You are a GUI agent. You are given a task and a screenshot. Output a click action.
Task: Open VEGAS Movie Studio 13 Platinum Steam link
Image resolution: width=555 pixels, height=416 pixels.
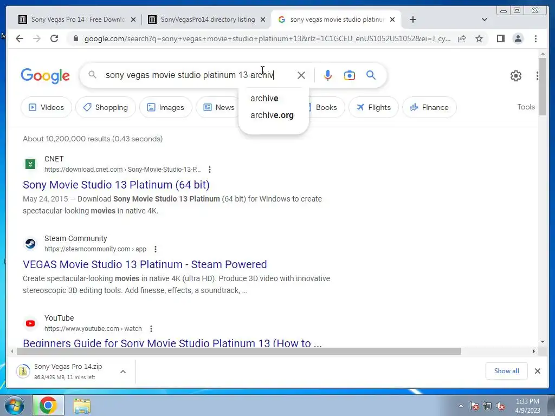pyautogui.click(x=145, y=264)
